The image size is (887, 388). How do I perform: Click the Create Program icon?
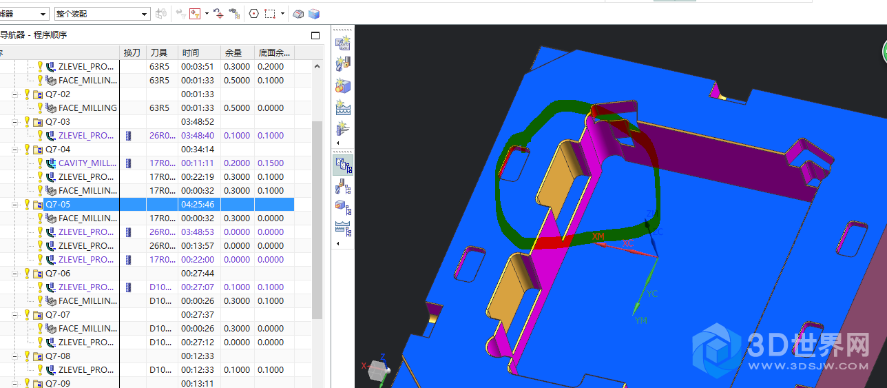tap(342, 43)
